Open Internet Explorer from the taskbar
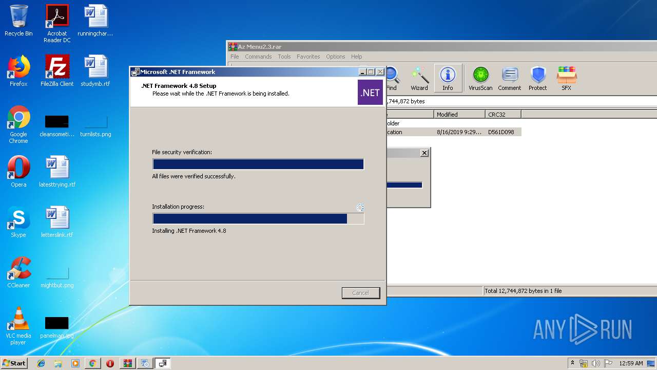657x370 pixels. (x=41, y=363)
